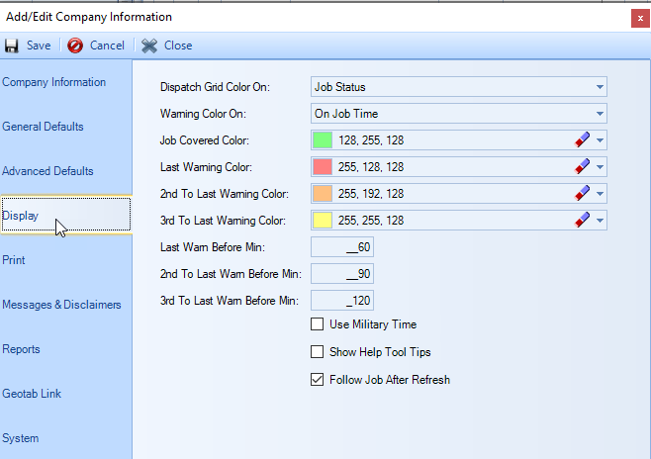Viewport: 651px width, 459px height.
Task: Open the Advanced Defaults section
Action: coord(47,171)
